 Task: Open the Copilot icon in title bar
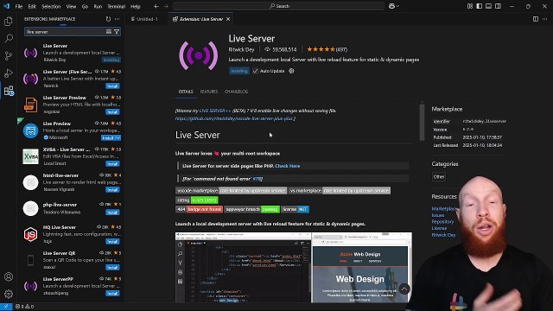click(391, 6)
